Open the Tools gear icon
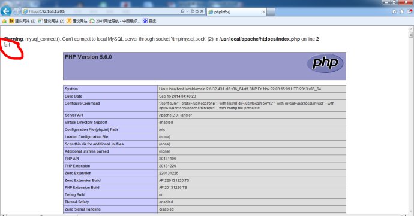This screenshot has width=414, height=216. click(410, 11)
